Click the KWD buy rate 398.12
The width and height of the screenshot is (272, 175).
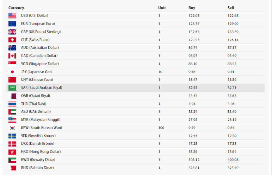pyautogui.click(x=194, y=160)
